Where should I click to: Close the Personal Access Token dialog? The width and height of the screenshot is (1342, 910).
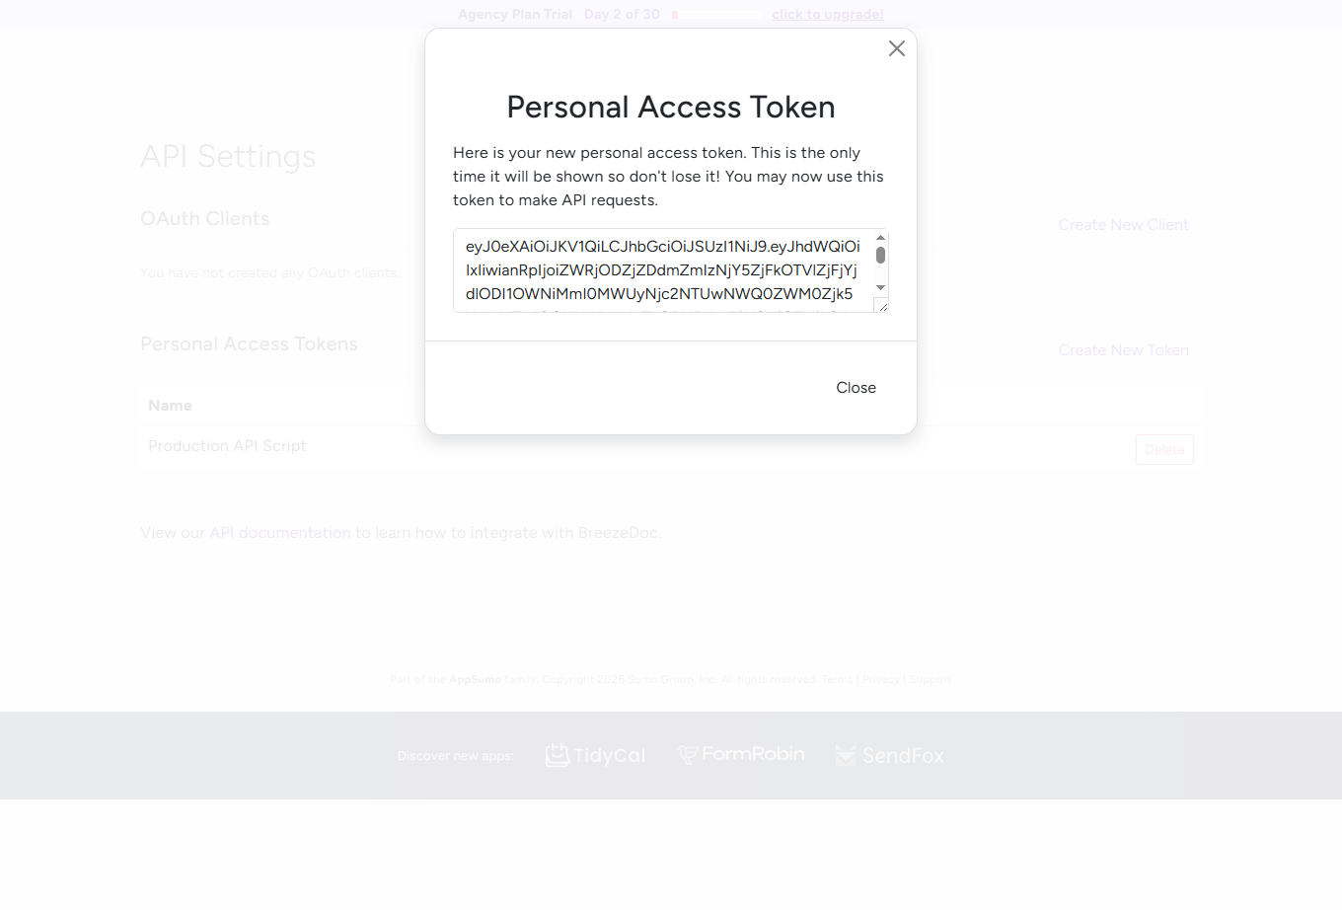(x=855, y=387)
